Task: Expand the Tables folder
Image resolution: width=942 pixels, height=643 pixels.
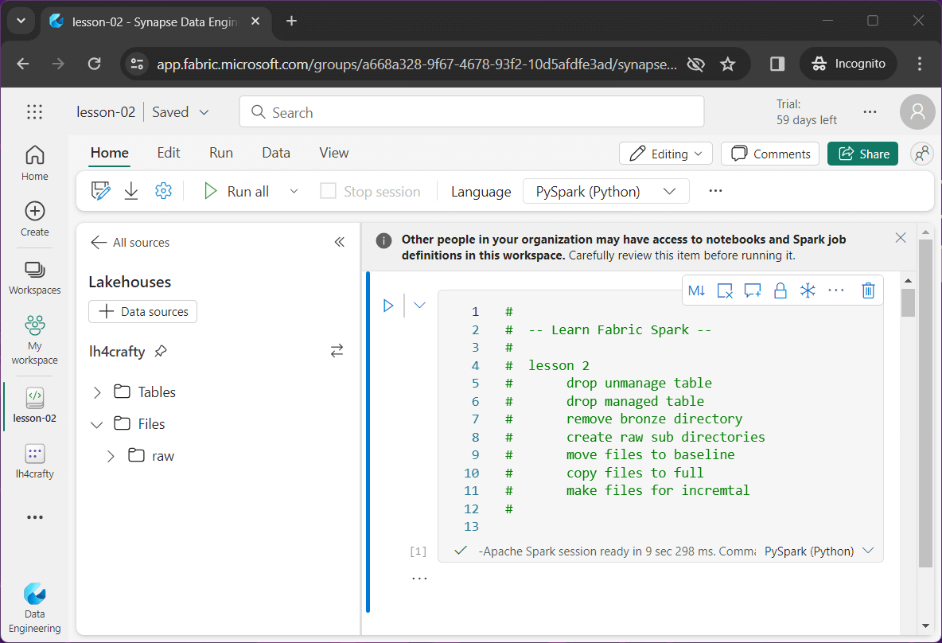Action: 97,392
